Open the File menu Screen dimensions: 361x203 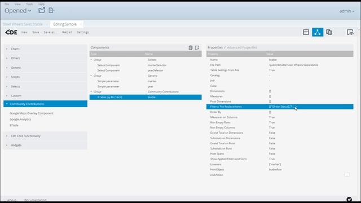tap(7, 4)
